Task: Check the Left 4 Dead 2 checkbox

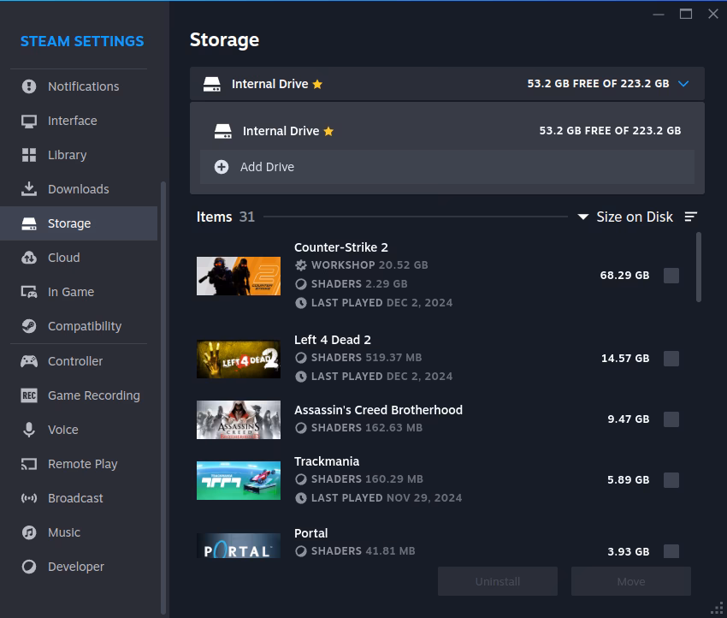Action: [x=671, y=359]
